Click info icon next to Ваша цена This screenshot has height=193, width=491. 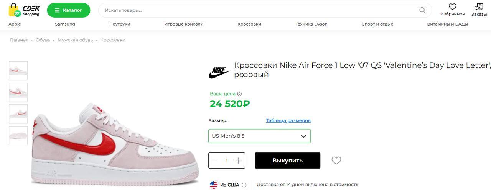tap(239, 94)
